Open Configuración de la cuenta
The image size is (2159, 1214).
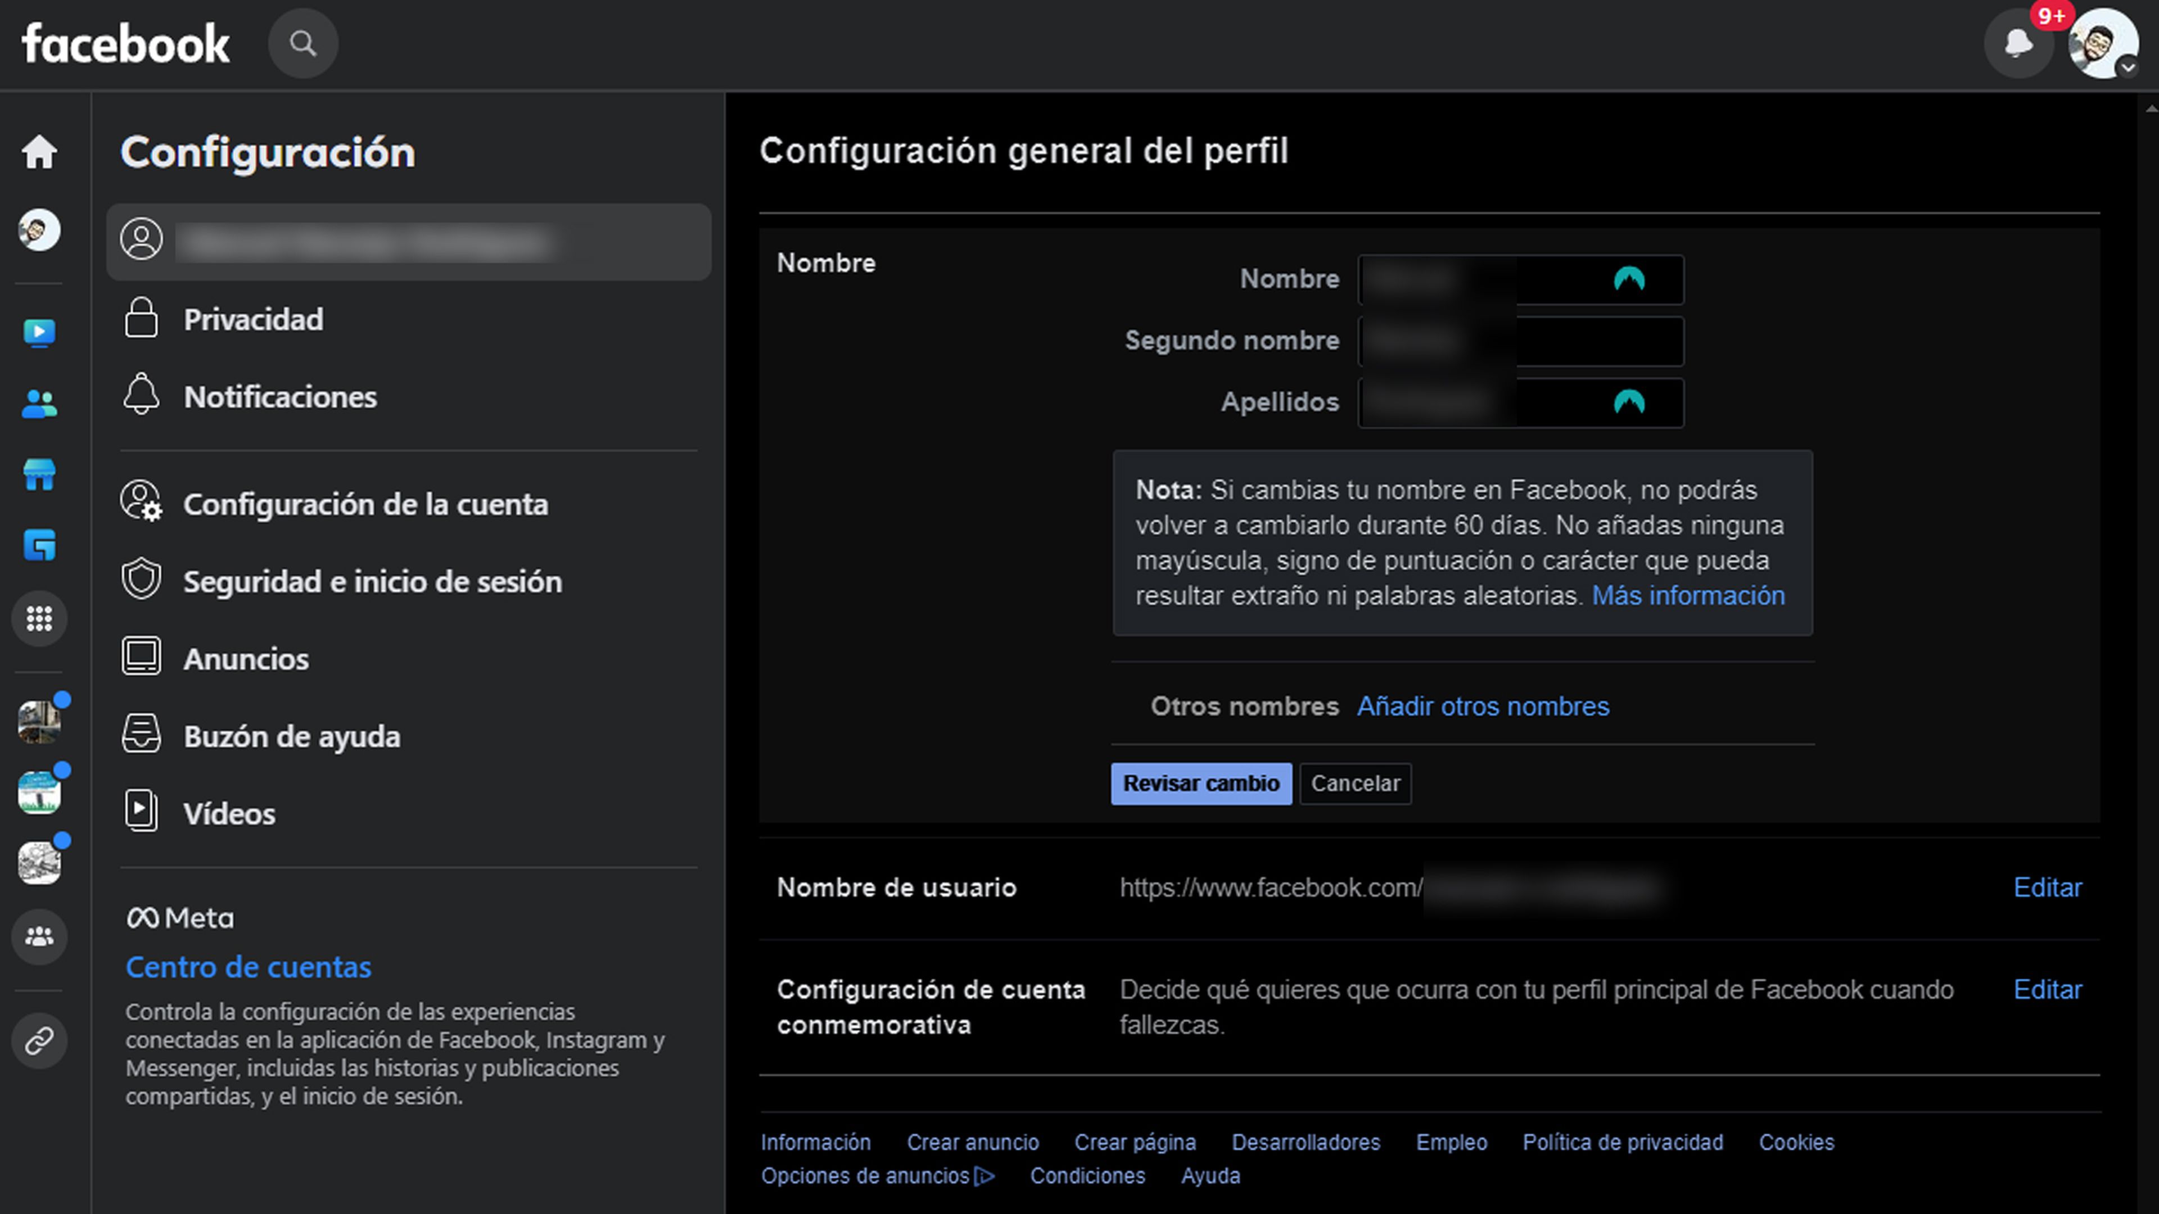click(409, 504)
